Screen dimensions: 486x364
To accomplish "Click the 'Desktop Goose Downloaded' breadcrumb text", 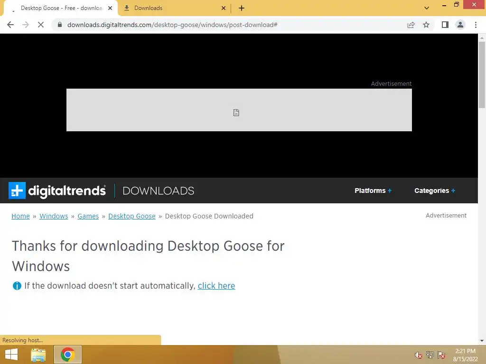I will (209, 216).
